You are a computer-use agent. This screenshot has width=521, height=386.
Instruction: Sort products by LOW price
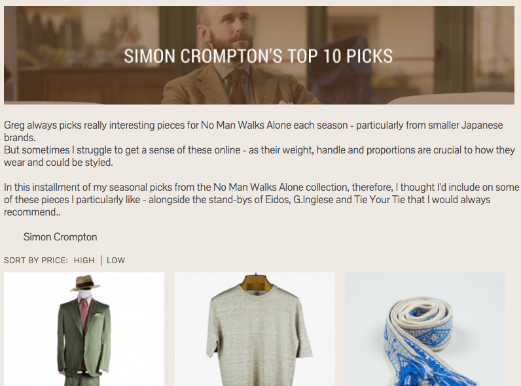pyautogui.click(x=116, y=261)
